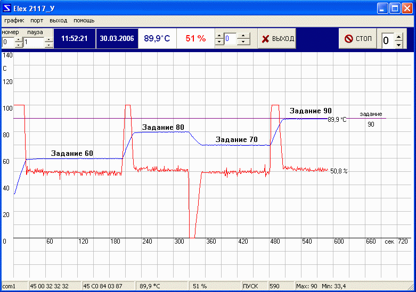Click the 11:52:21 time display
416x292 pixels.
(x=75, y=39)
